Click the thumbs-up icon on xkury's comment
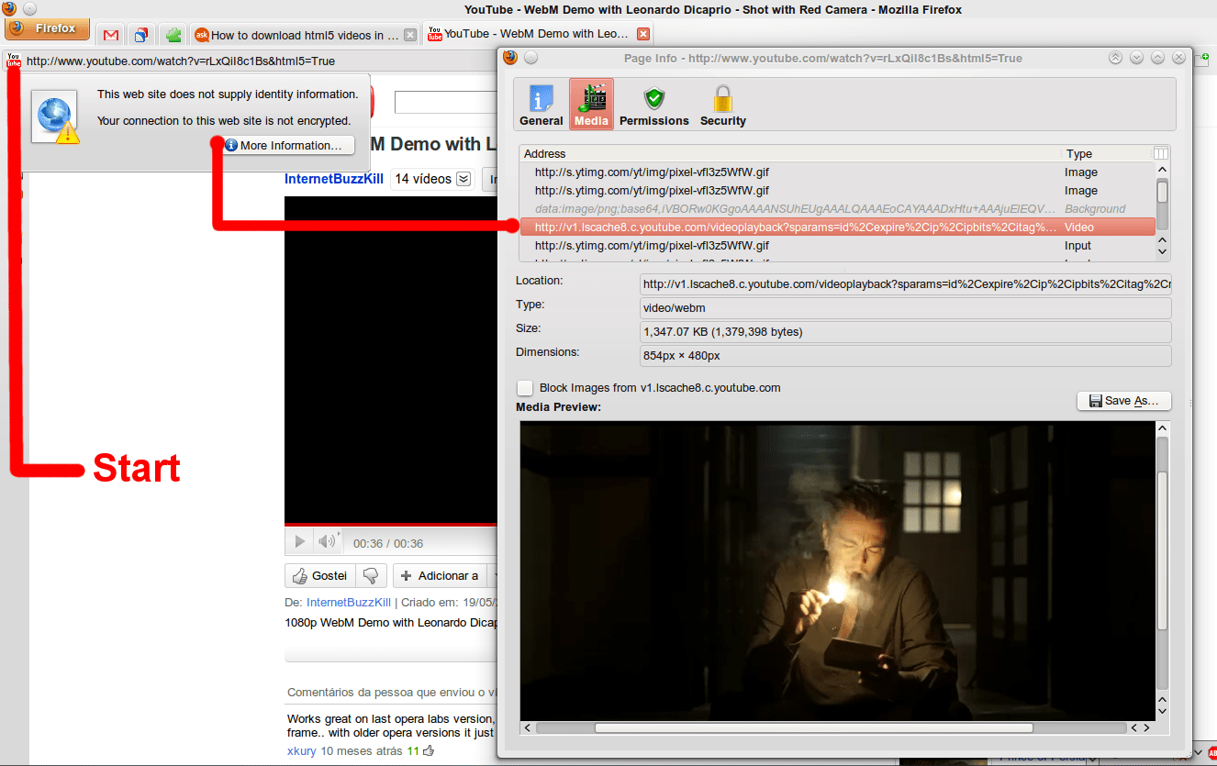Viewport: 1217px width, 766px height. click(429, 750)
